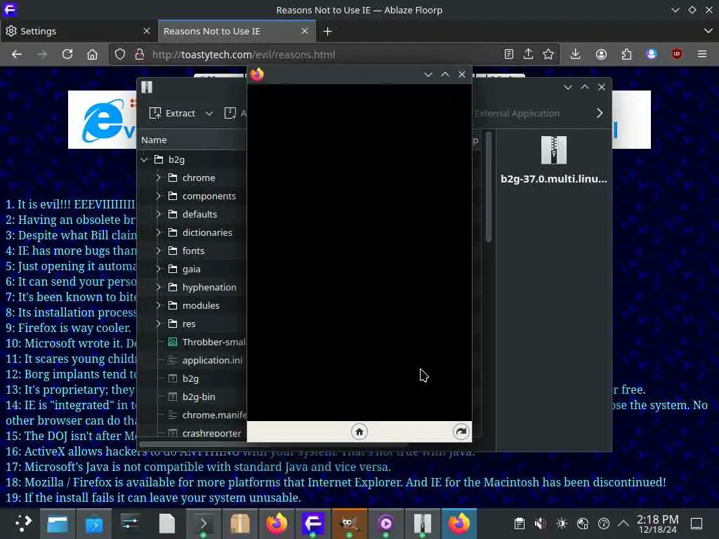Switch to the Floorp taskbar icon
Screen dimensions: 719x539
point(313,524)
